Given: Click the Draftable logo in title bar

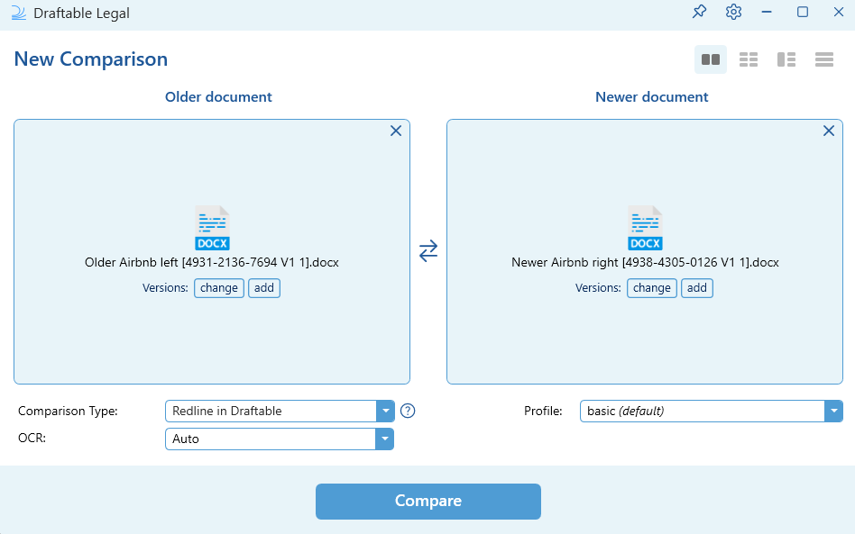Looking at the screenshot, I should pos(19,13).
